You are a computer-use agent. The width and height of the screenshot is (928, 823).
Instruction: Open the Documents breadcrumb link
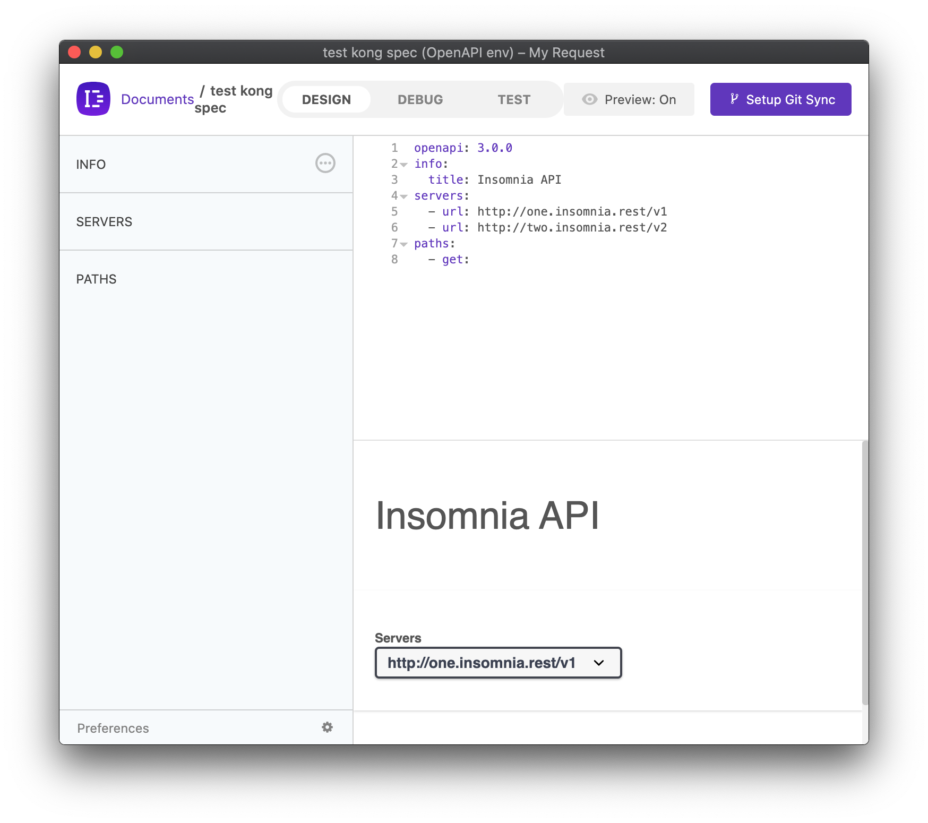tap(157, 99)
